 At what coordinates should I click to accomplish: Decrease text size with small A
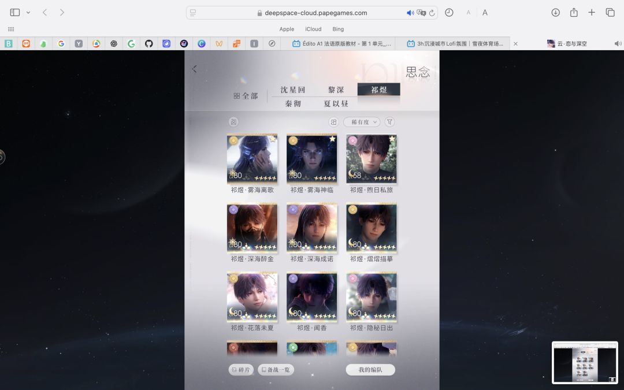pyautogui.click(x=469, y=13)
